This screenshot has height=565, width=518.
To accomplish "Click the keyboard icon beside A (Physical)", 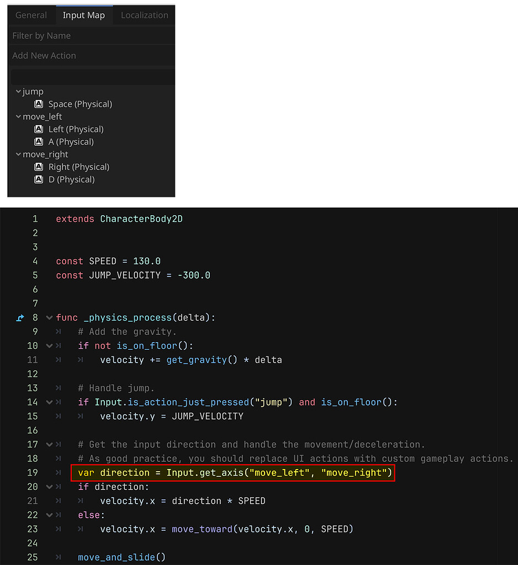I will coord(39,142).
